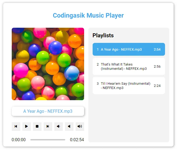
Task: Raise volume with the loud speaker icon
Action: (x=80, y=126)
